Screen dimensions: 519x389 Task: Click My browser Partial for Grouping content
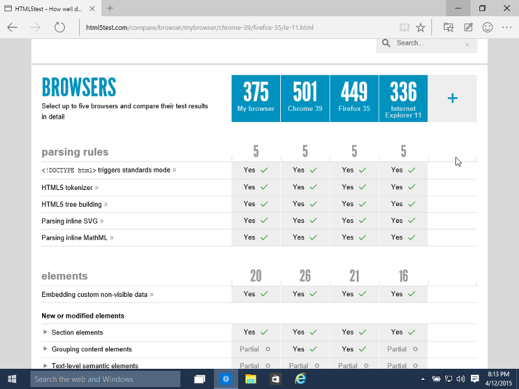[x=255, y=349]
